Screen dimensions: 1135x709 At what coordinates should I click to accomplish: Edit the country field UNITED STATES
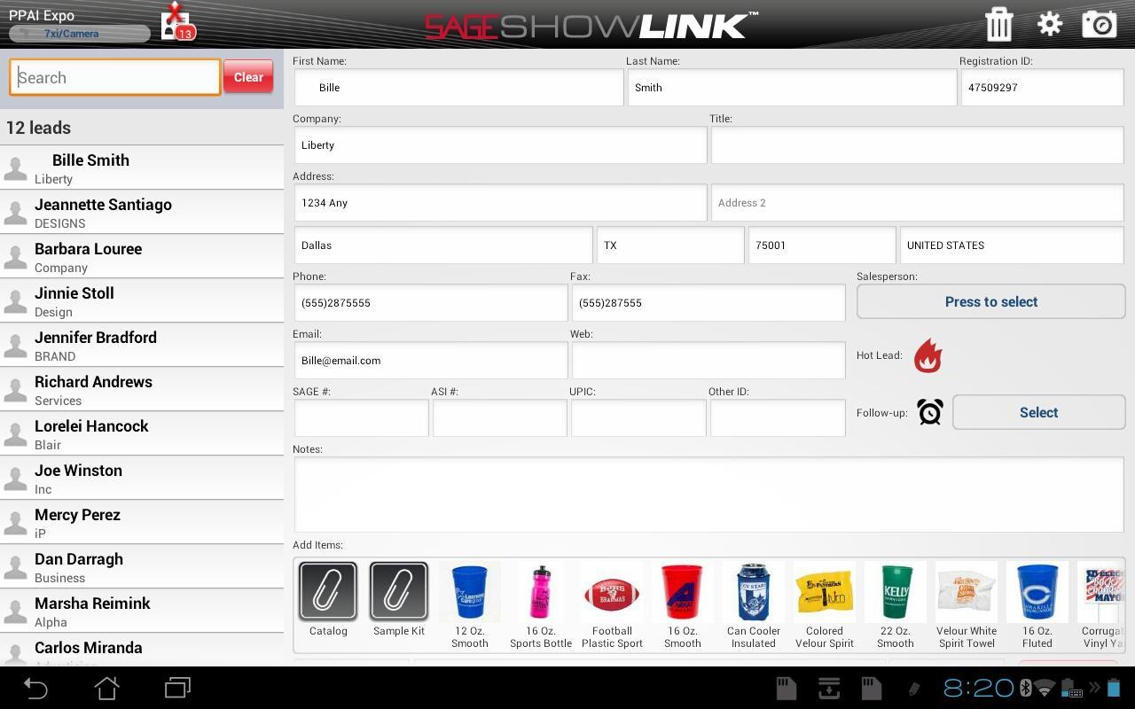point(1012,245)
